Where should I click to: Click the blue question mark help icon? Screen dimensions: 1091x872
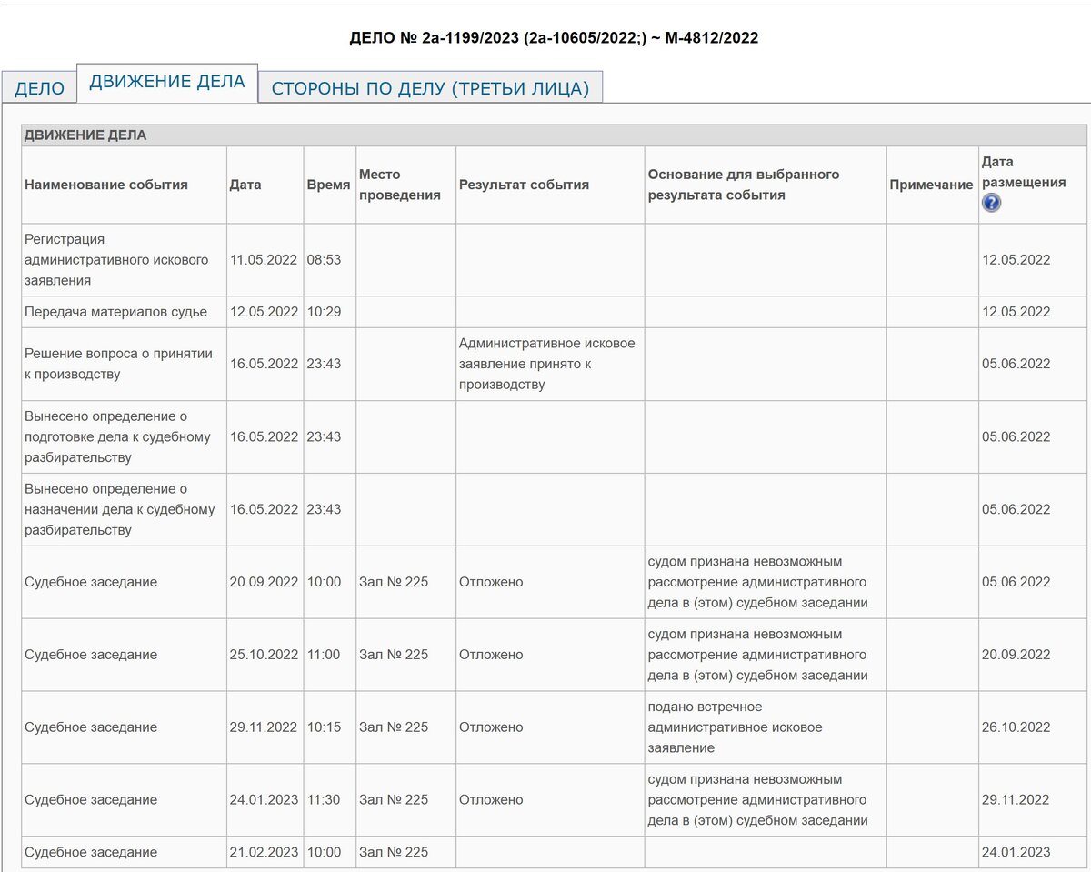tap(991, 204)
